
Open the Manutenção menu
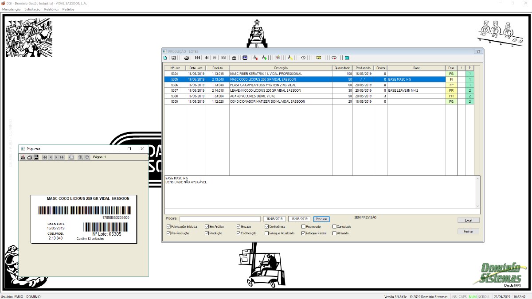pos(12,9)
